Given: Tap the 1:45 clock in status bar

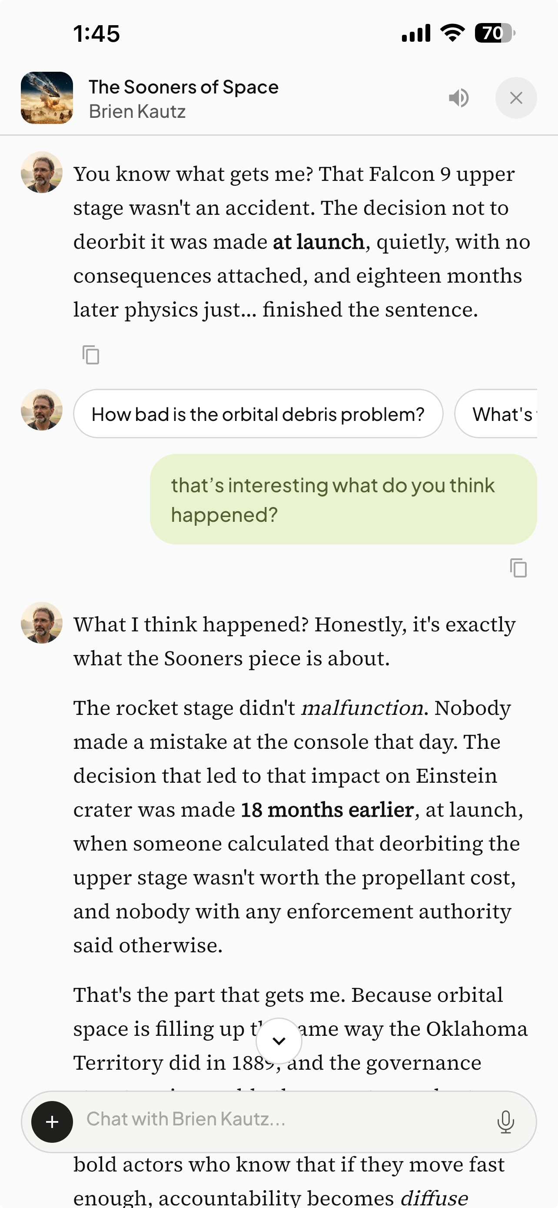Looking at the screenshot, I should 96,34.
